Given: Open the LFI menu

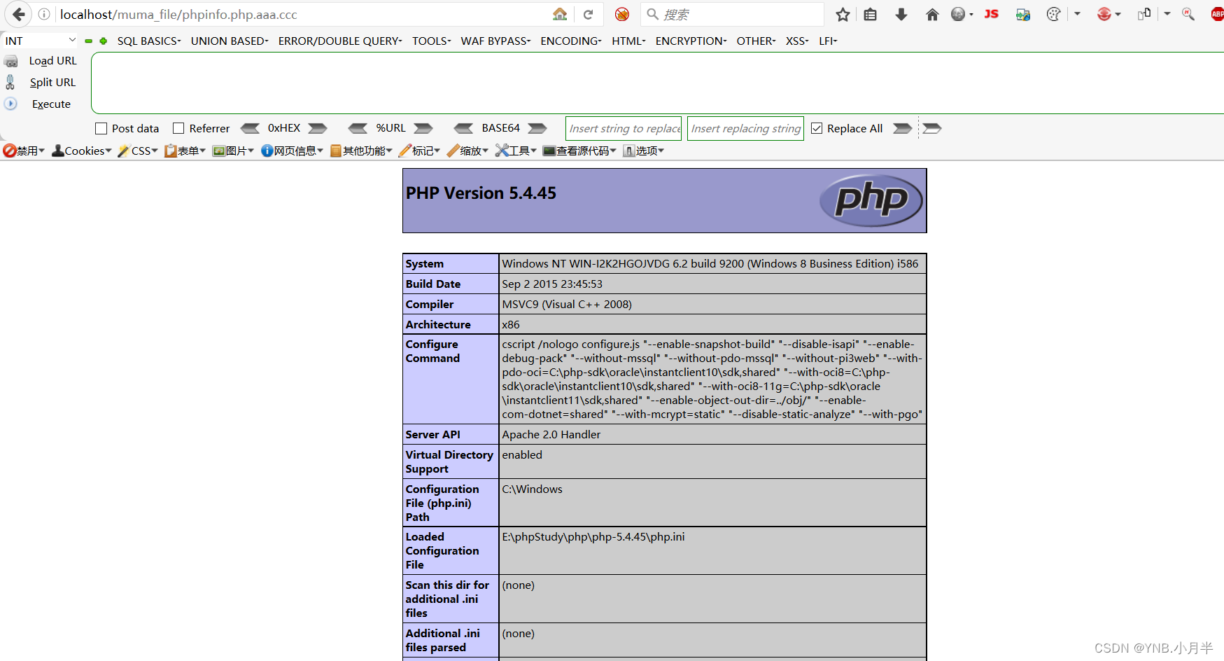Looking at the screenshot, I should 828,41.
